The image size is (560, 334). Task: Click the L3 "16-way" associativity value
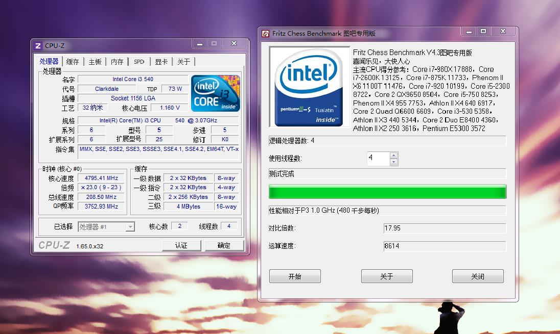pos(226,207)
